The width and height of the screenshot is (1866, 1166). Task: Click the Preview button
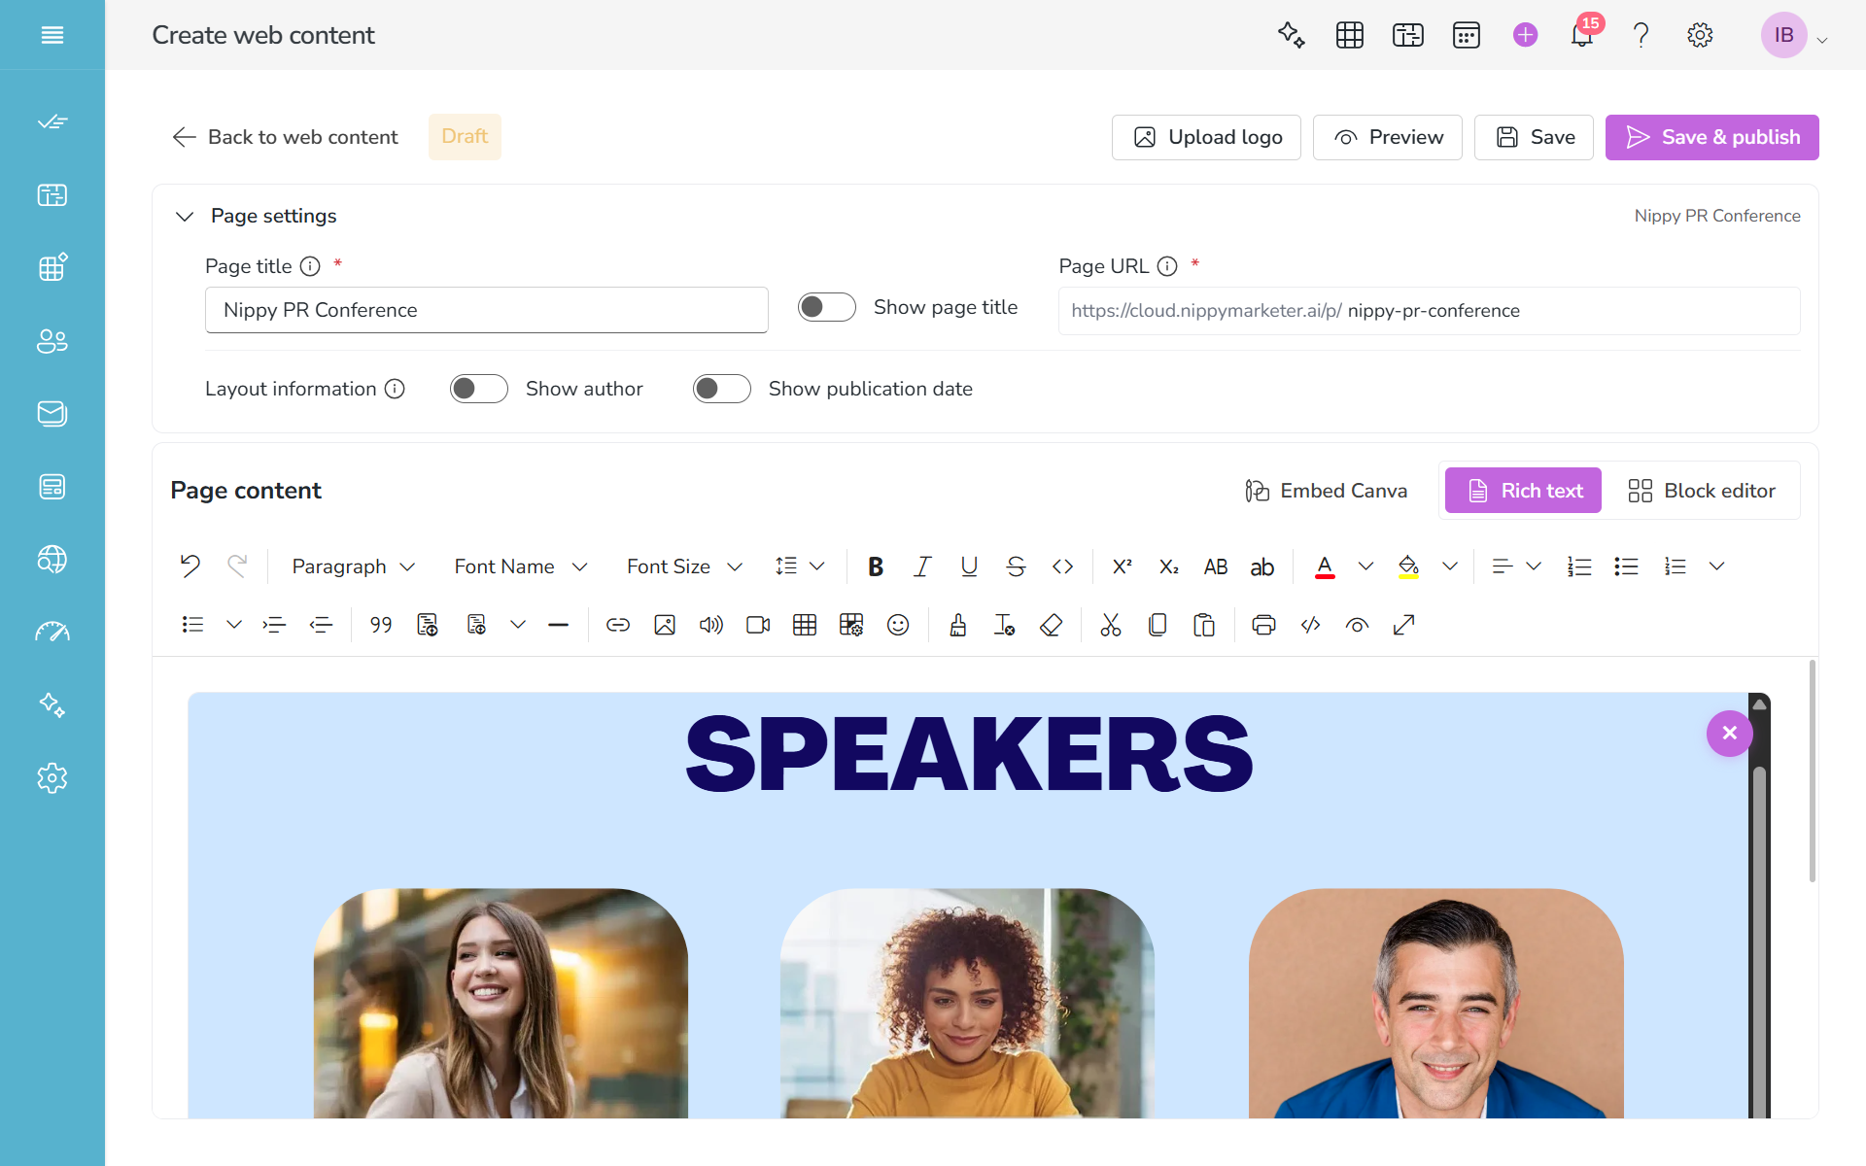pyautogui.click(x=1388, y=137)
